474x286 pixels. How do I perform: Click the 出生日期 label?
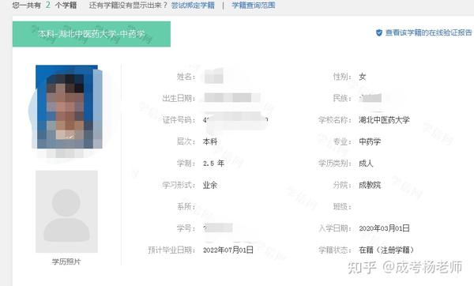pos(179,98)
